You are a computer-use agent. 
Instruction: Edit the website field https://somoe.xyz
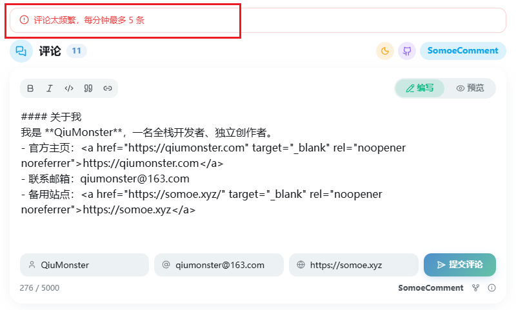(x=353, y=265)
